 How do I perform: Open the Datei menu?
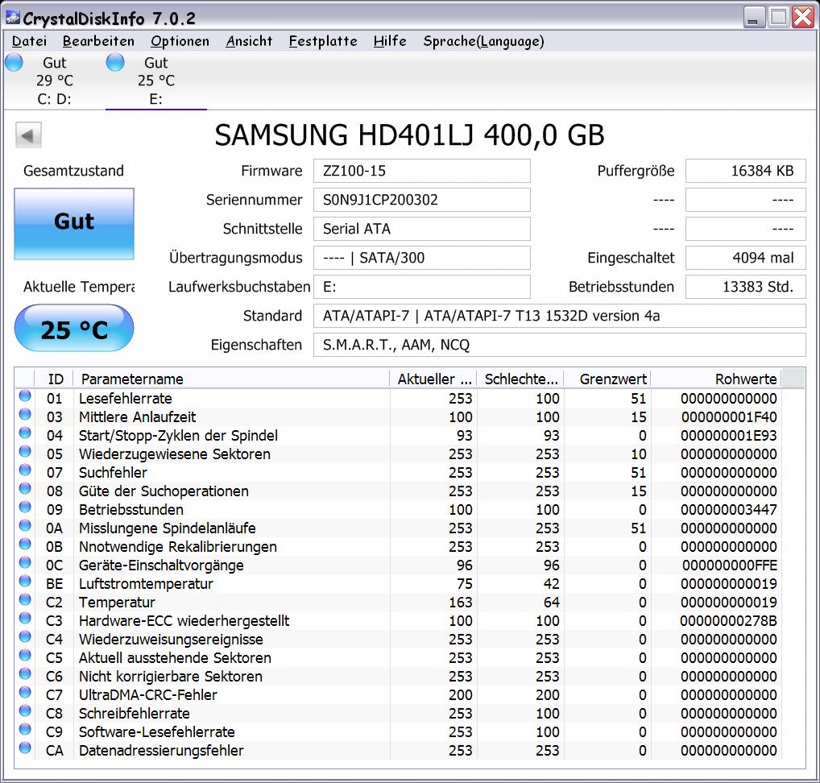click(x=29, y=41)
